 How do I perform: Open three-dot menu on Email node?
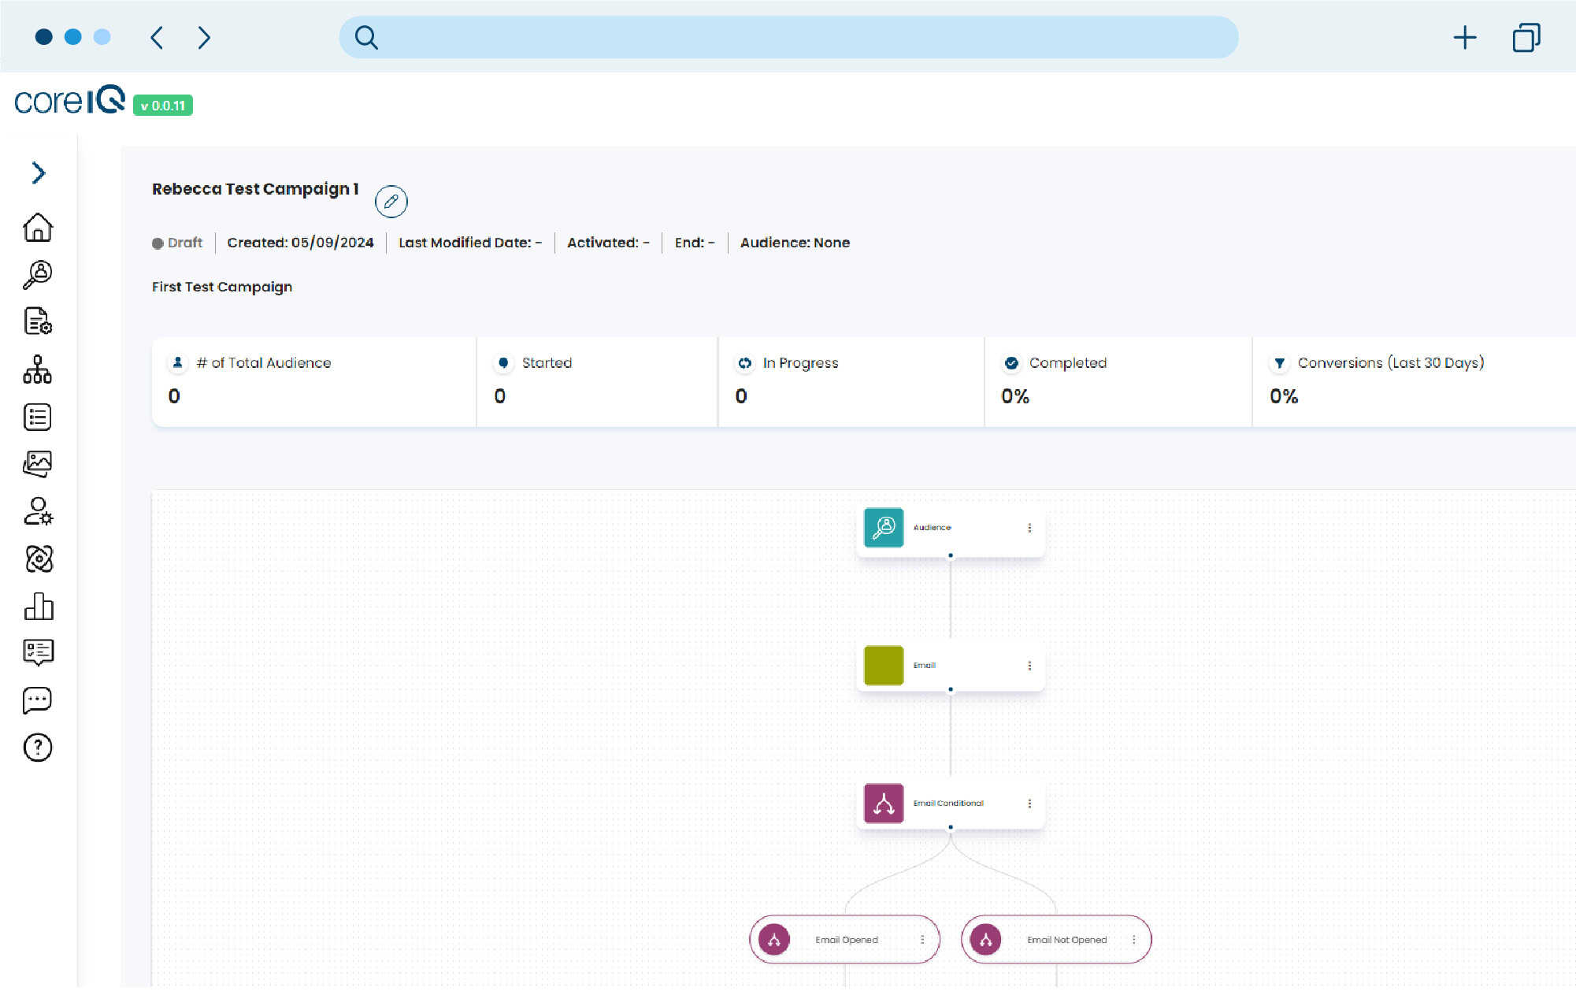[1029, 666]
